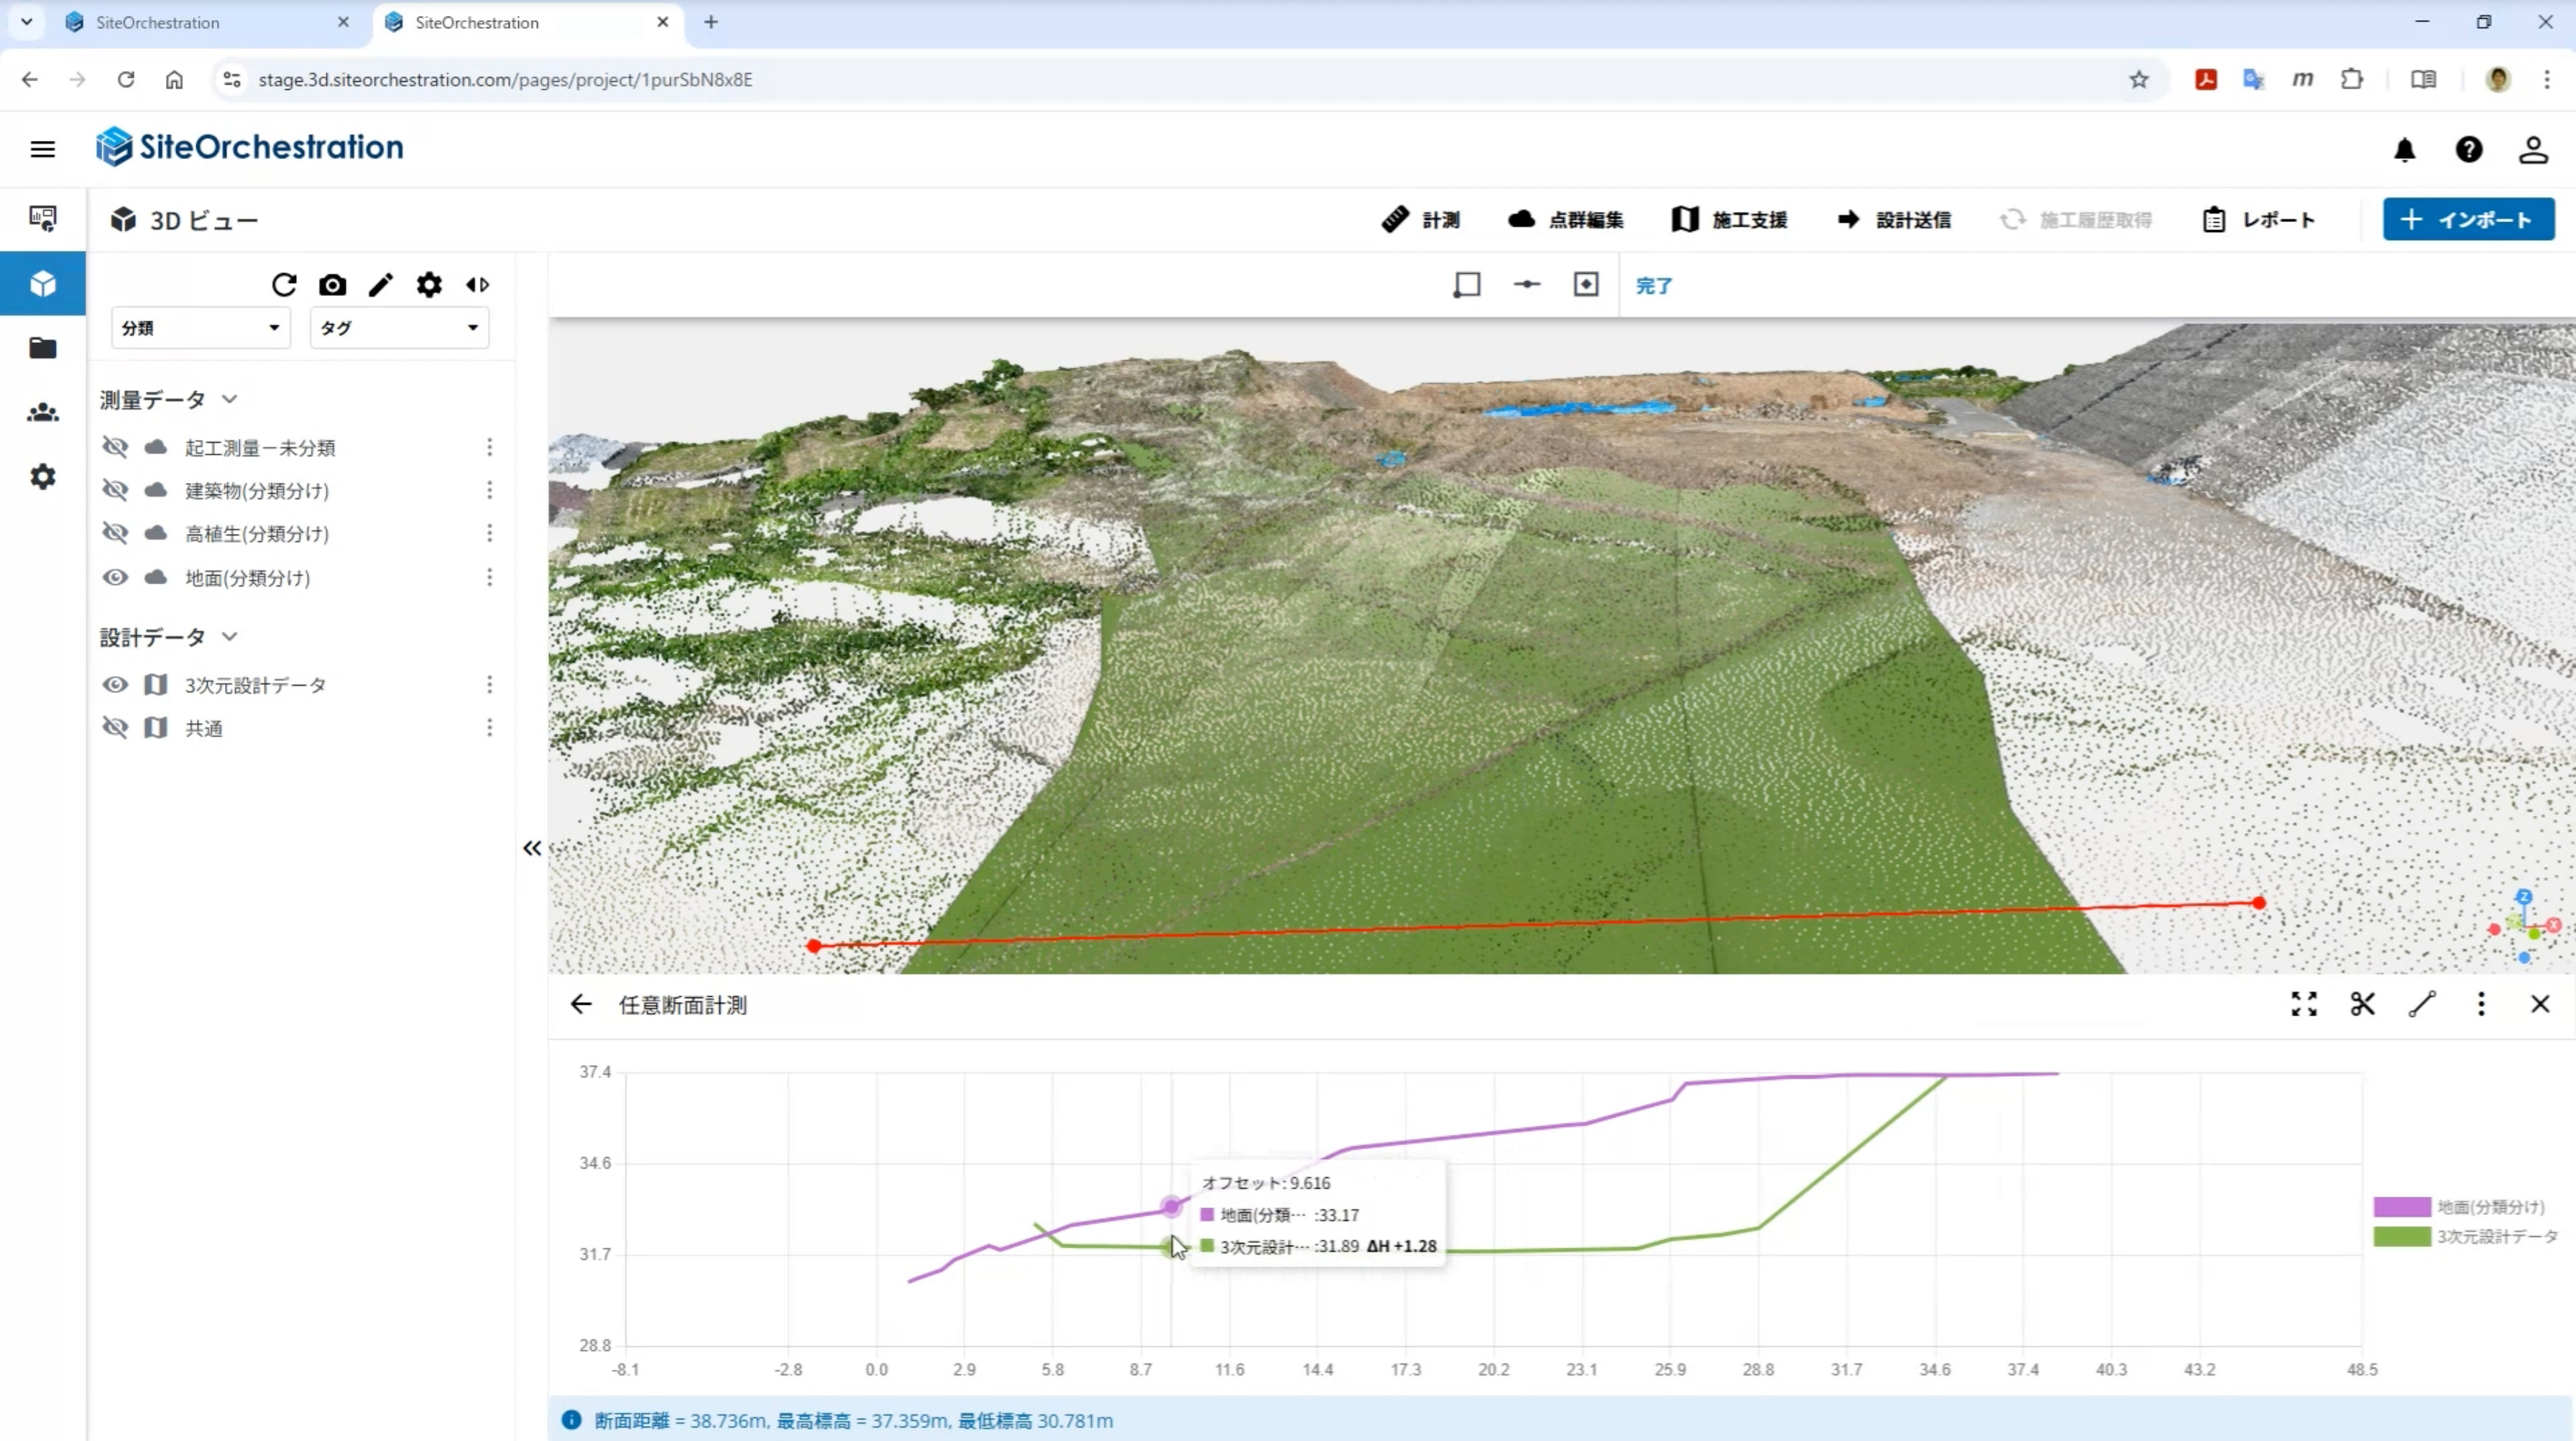Expand cross-section chart to fullscreen
2576x1441 pixels.
coord(2304,1004)
